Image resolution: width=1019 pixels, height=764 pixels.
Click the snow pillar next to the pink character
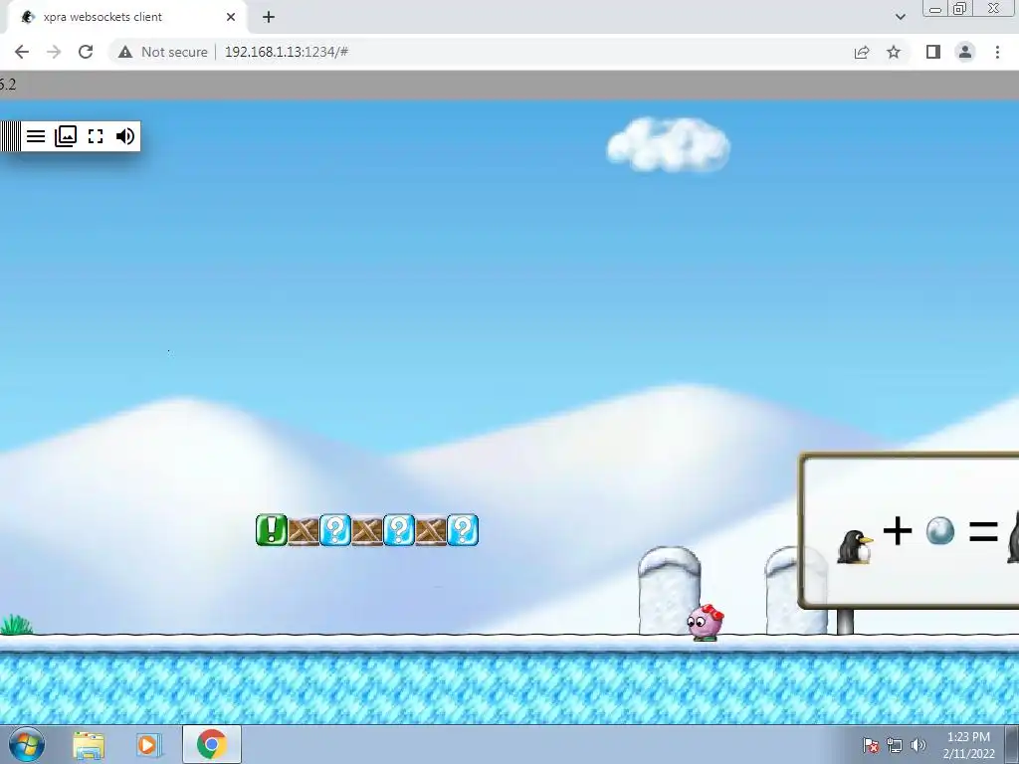click(669, 590)
